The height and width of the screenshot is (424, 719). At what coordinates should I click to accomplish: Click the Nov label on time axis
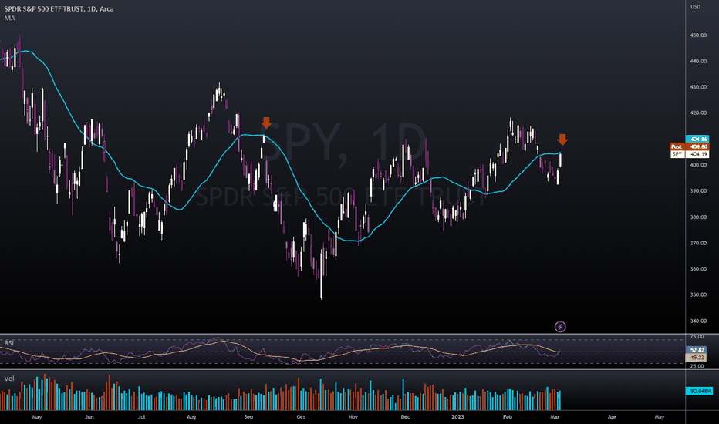[353, 416]
